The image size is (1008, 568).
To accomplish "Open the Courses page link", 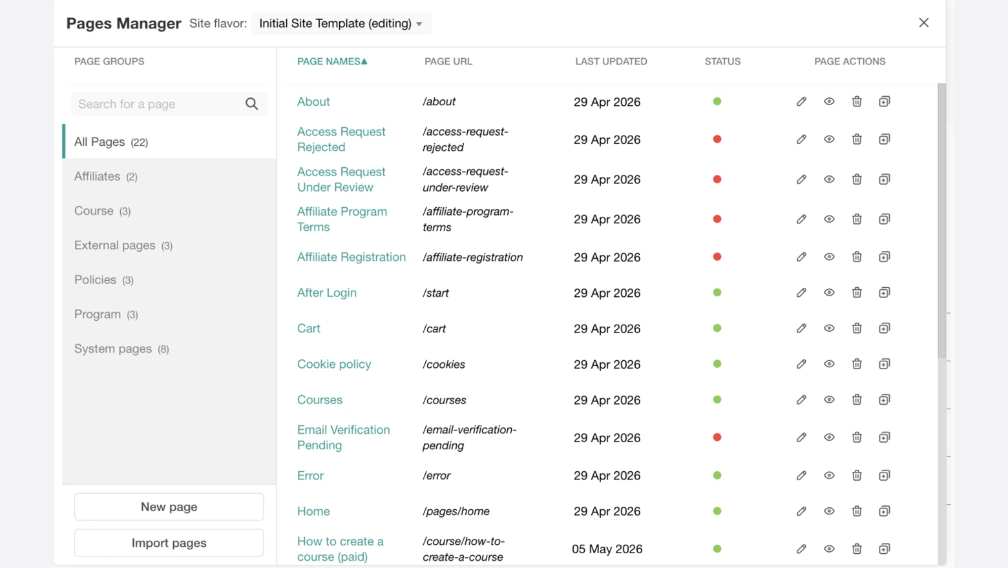I will pos(320,400).
